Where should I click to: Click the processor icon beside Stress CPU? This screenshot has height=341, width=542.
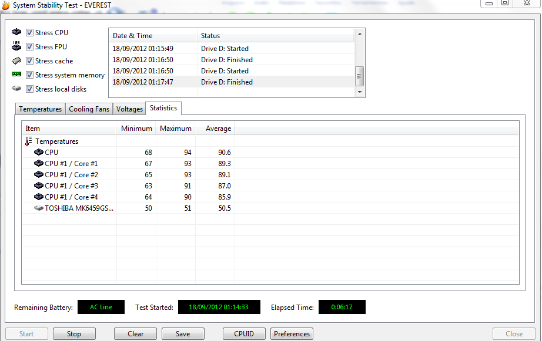[16, 32]
